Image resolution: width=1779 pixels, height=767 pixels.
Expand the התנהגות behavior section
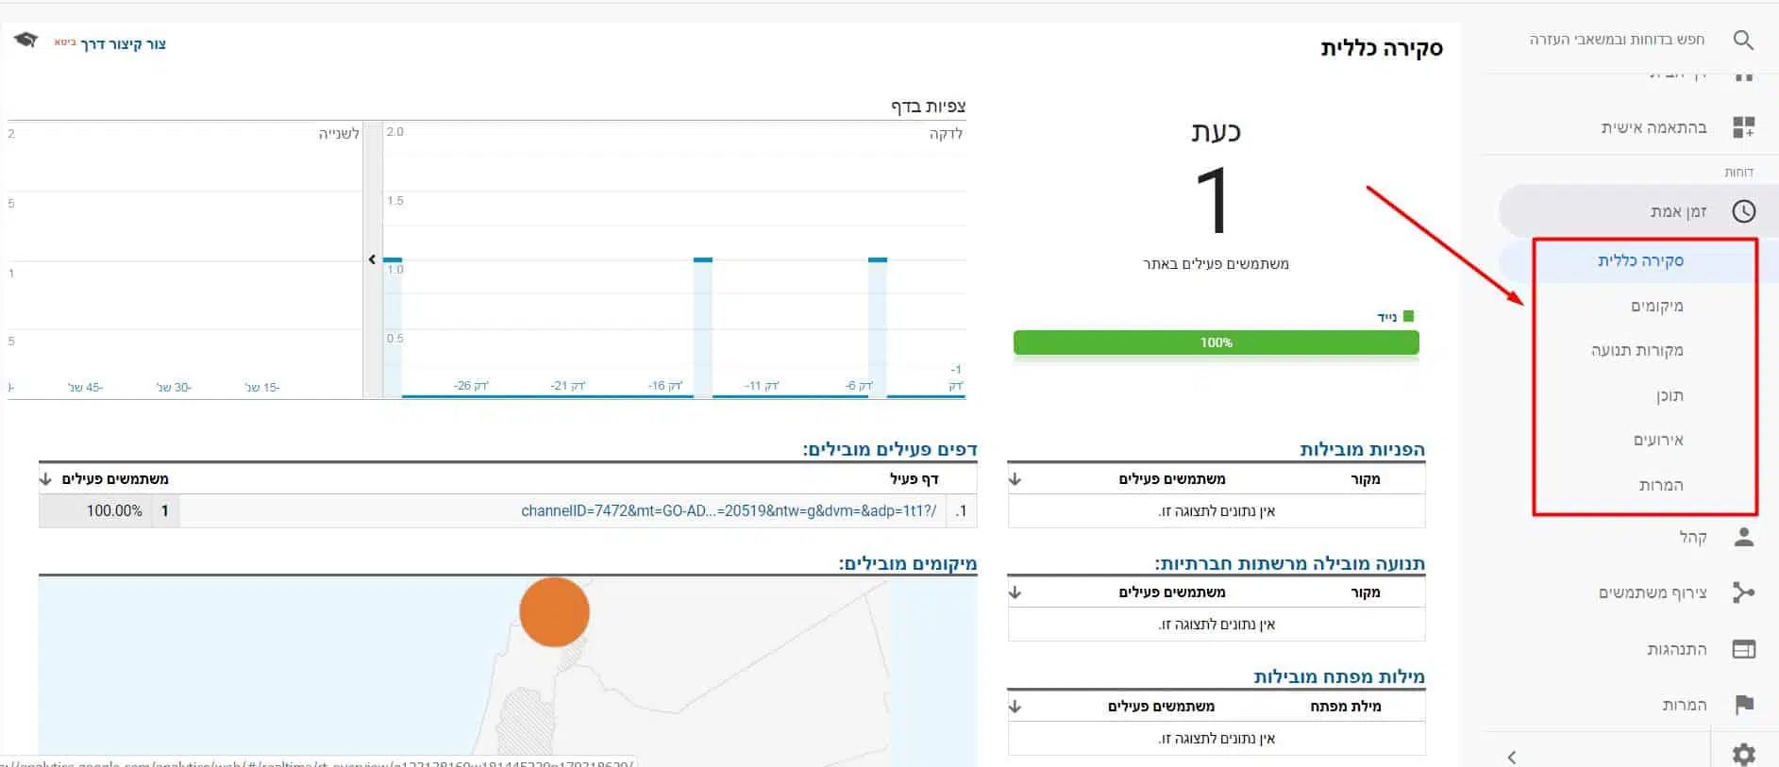(1677, 649)
